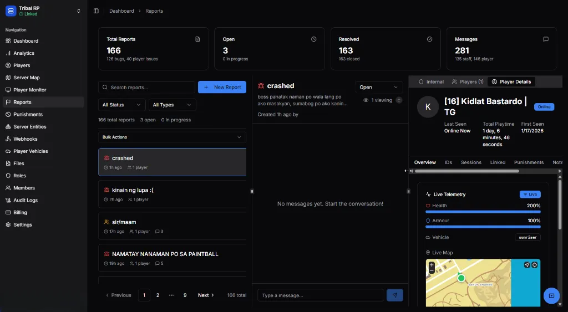Select Reports in the navigation
This screenshot has width=568, height=312.
43,102
